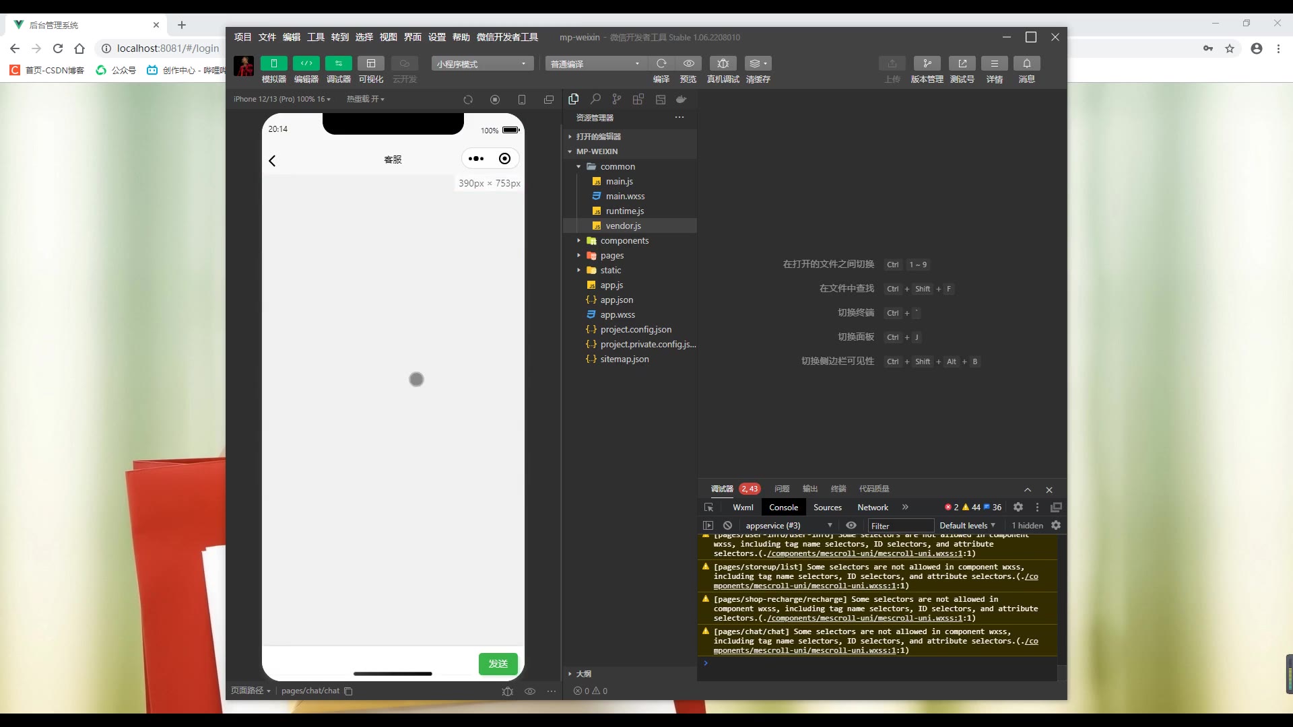Open the 文件 menu
The image size is (1293, 727).
267,37
